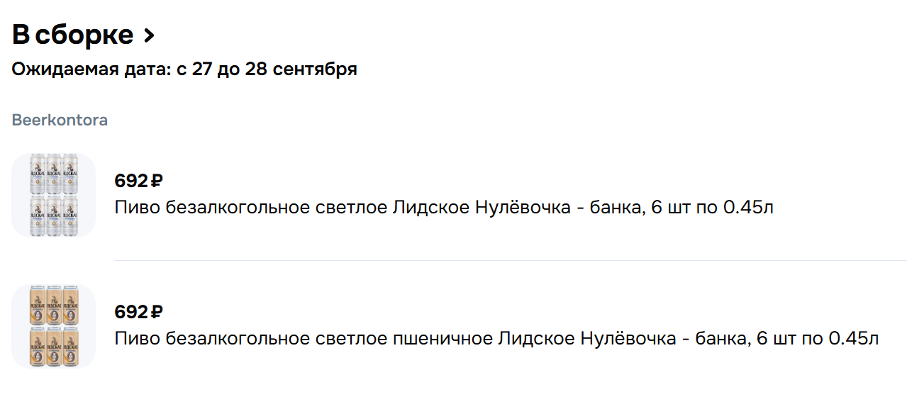
Task: Click the ruble sign beside the first price
Action: tap(157, 181)
